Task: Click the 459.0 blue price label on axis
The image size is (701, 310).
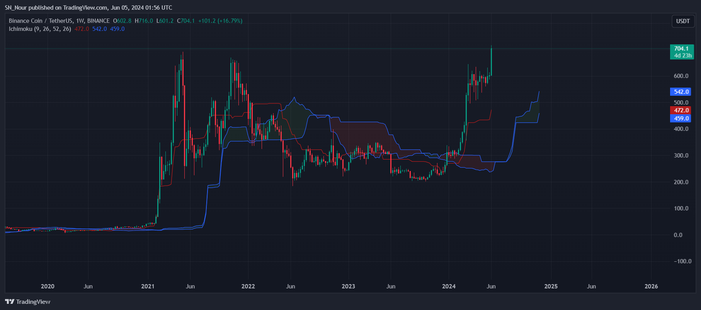Action: pos(681,119)
